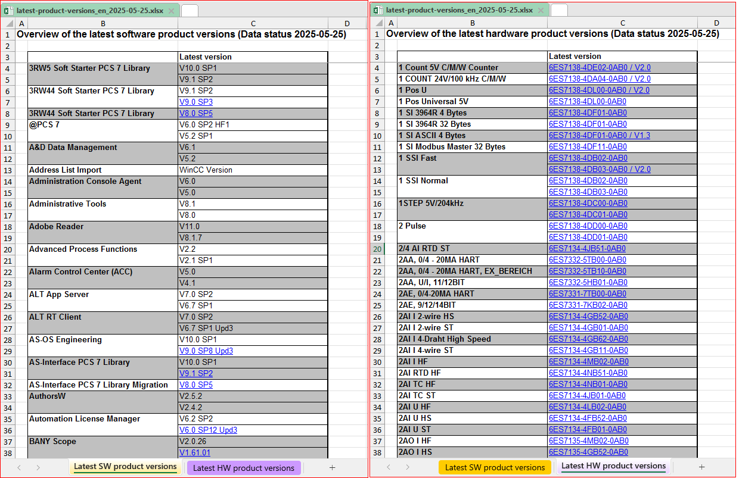Select 2AA, 0/4 - 20MA HART, EX_BEREICH cell
739x478 pixels.
473,271
